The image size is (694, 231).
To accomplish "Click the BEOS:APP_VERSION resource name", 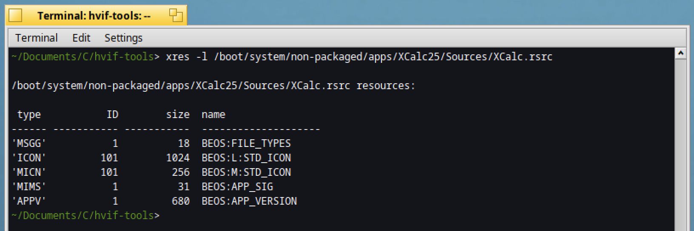I will click(249, 201).
